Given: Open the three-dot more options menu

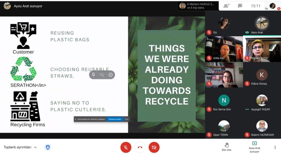Looking at the screenshot, I should (275, 147).
